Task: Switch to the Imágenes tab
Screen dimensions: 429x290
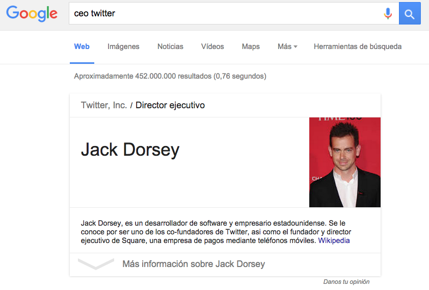Action: (123, 46)
